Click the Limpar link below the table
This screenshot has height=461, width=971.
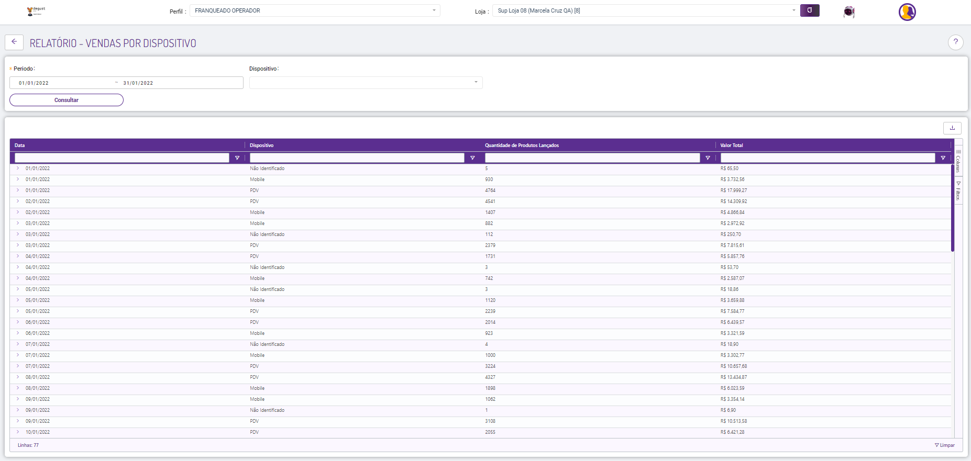pos(945,445)
